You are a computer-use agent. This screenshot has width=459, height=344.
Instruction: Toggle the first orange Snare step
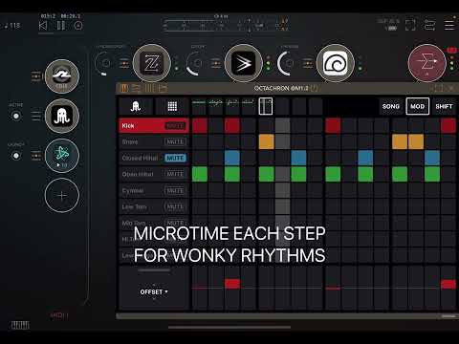(x=267, y=141)
